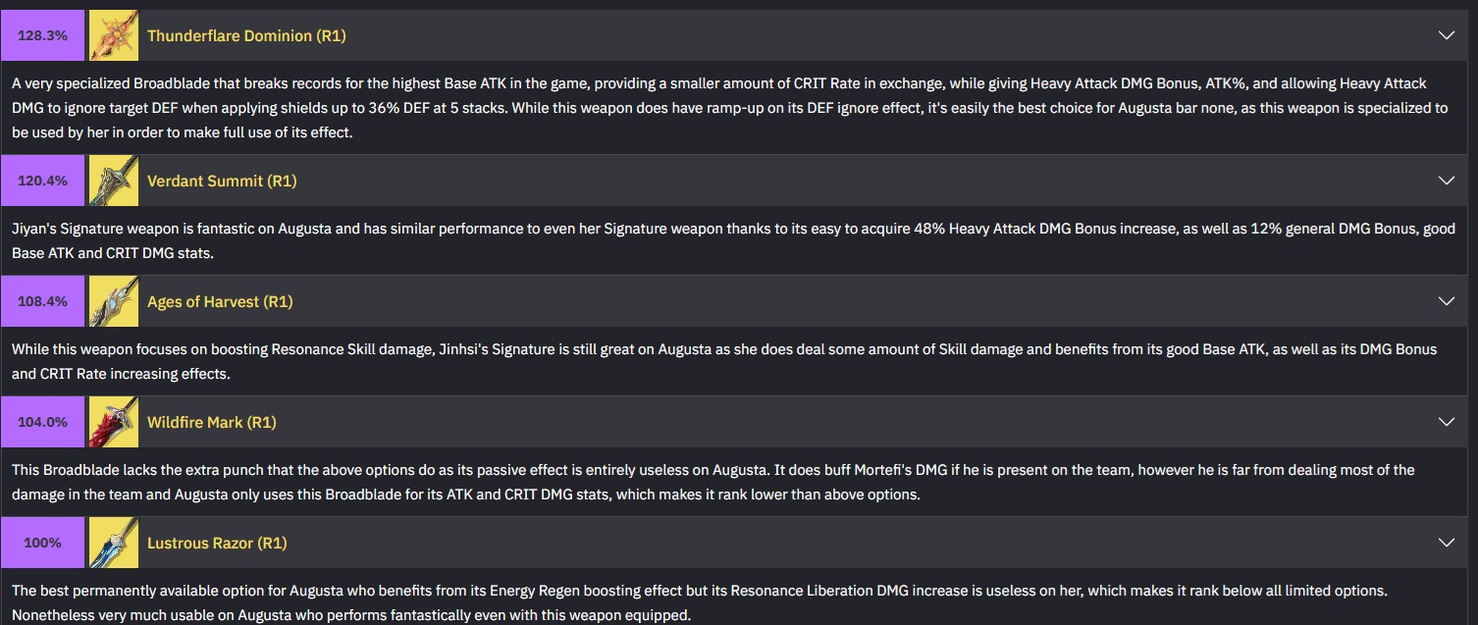Screen dimensions: 1478x625
Task: Toggle the Lustrous Razor chevron arrow
Action: pos(1446,543)
